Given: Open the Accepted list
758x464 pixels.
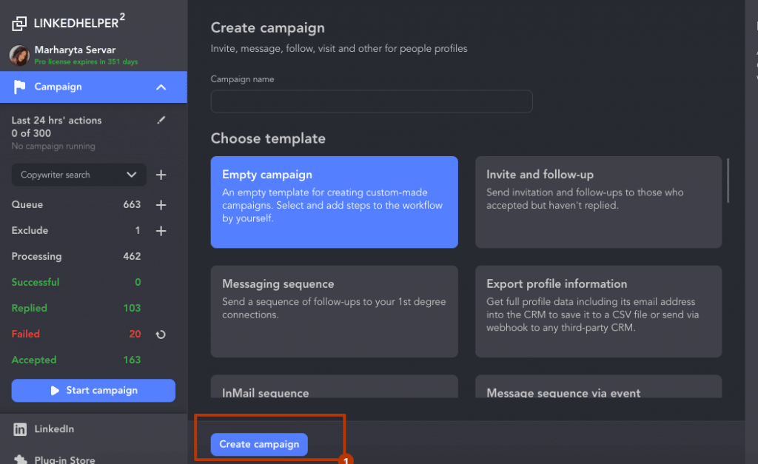Looking at the screenshot, I should 34,360.
